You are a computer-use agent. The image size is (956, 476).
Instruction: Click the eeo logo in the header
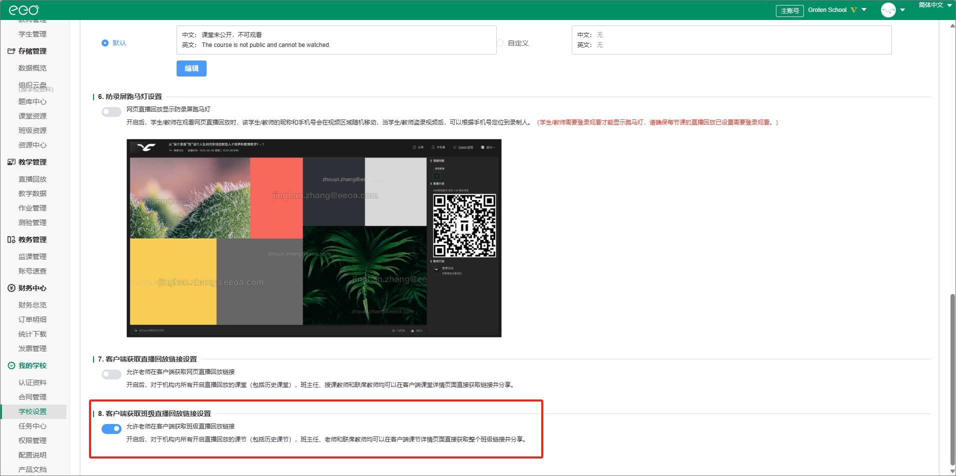24,10
